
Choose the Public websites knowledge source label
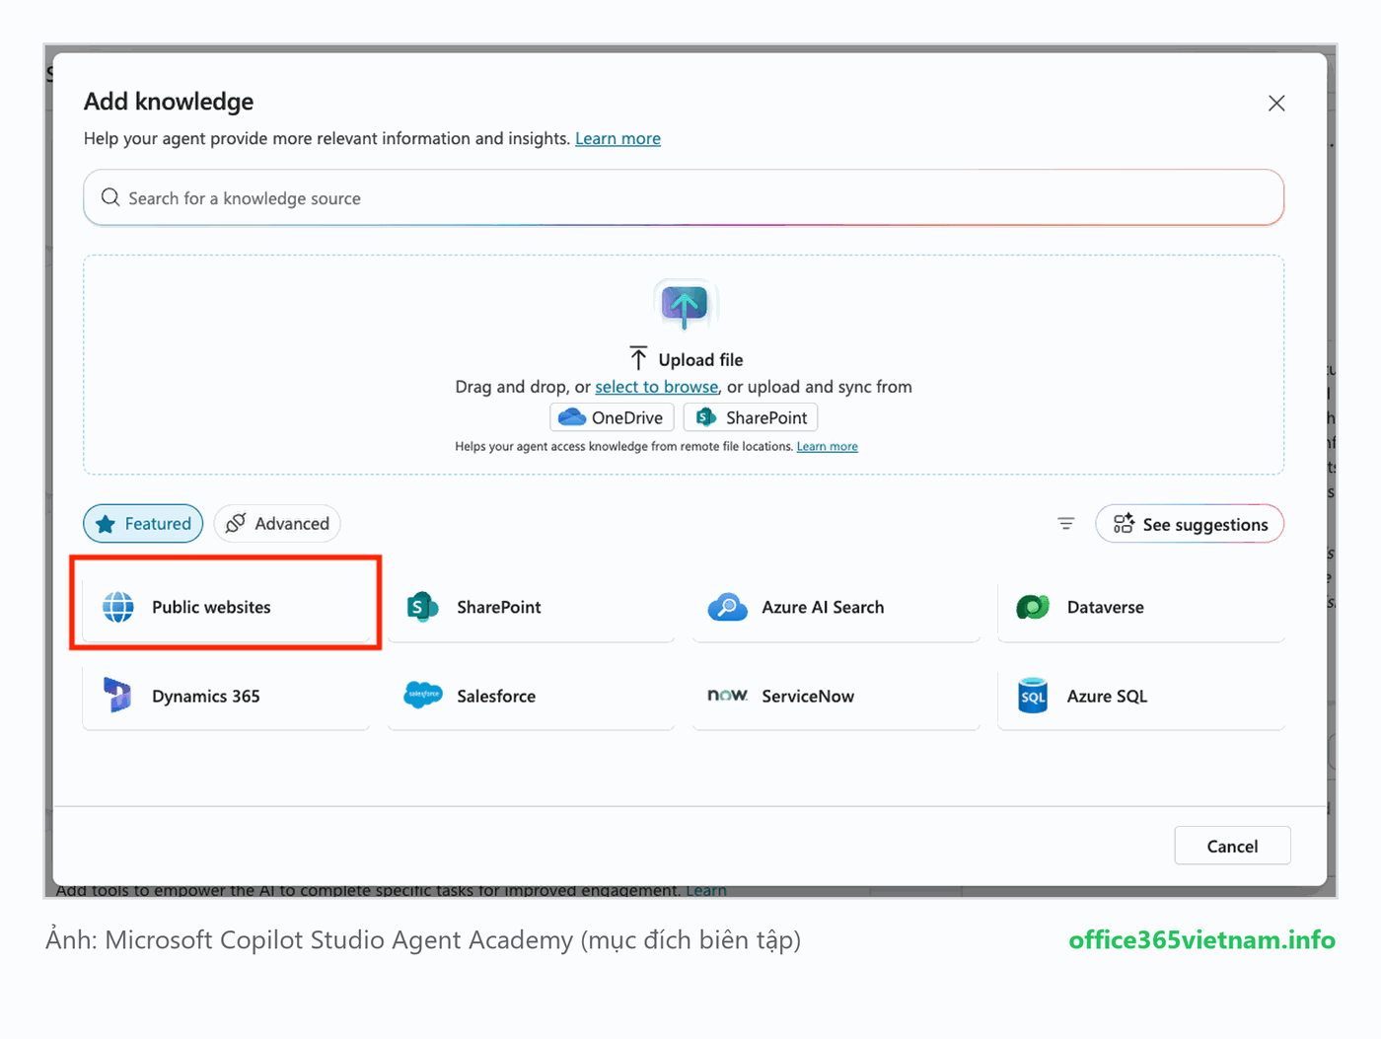pyautogui.click(x=211, y=607)
